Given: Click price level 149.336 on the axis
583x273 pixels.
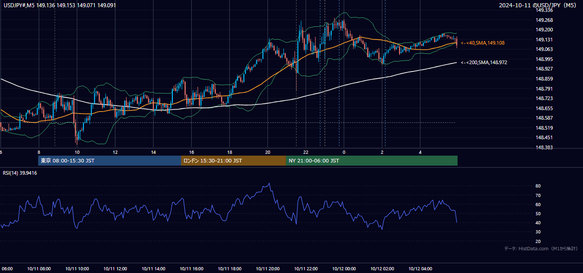Looking at the screenshot, I should click(544, 10).
